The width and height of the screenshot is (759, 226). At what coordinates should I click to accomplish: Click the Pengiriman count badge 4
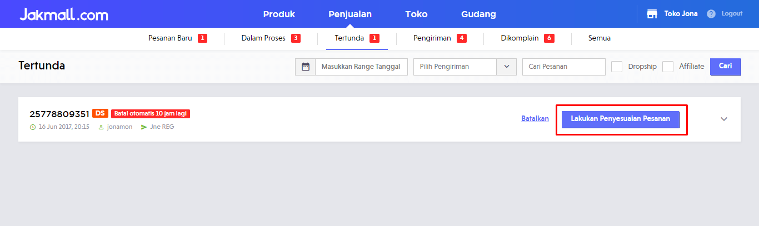point(462,38)
